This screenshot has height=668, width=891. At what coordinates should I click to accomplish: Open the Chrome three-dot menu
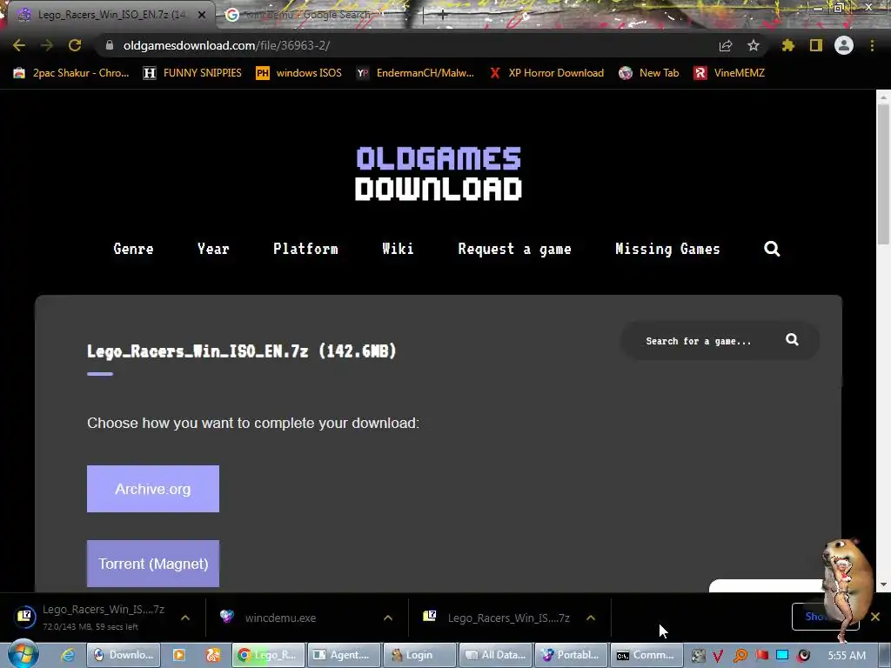point(872,45)
